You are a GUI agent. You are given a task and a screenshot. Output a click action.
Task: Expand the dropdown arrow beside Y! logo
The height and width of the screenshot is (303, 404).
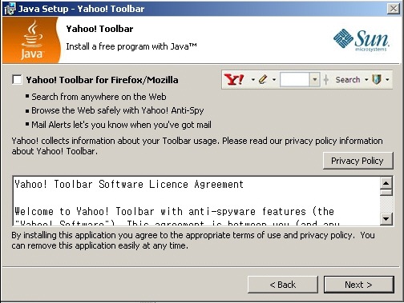252,79
